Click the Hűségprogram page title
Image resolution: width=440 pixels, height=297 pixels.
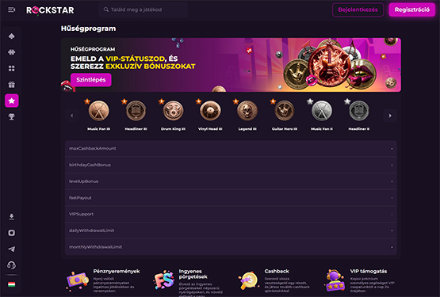(88, 29)
